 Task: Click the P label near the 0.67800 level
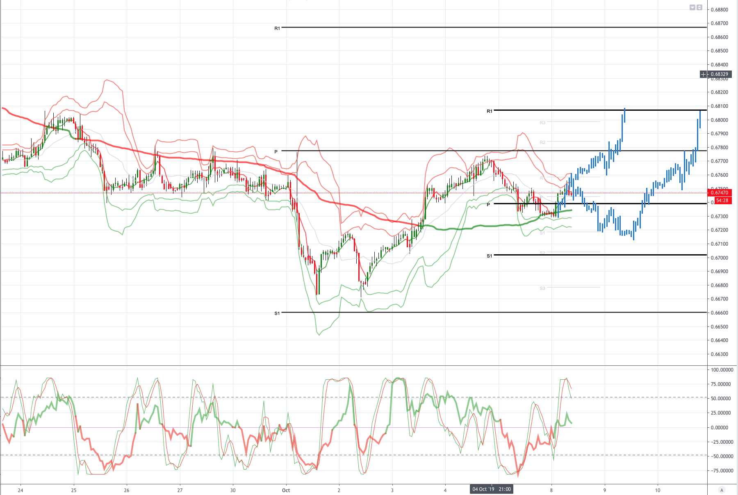coord(276,152)
